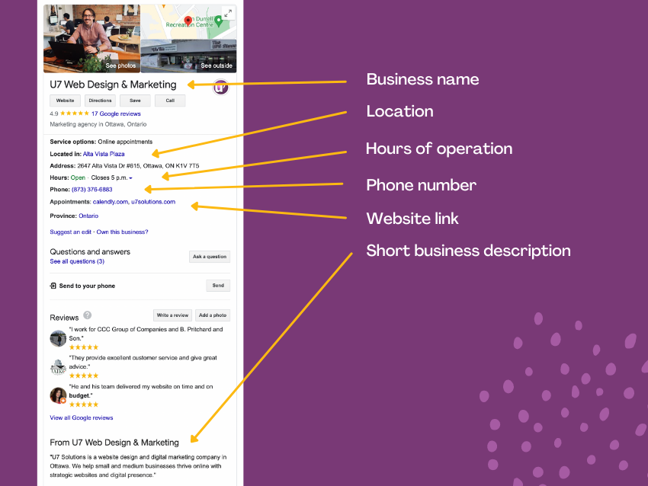Open See all questions (3) link

[x=77, y=261]
